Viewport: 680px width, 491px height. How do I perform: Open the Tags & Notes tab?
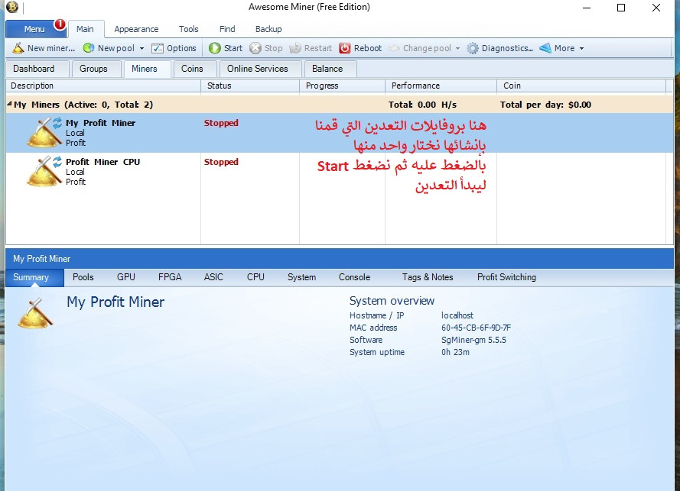(428, 277)
